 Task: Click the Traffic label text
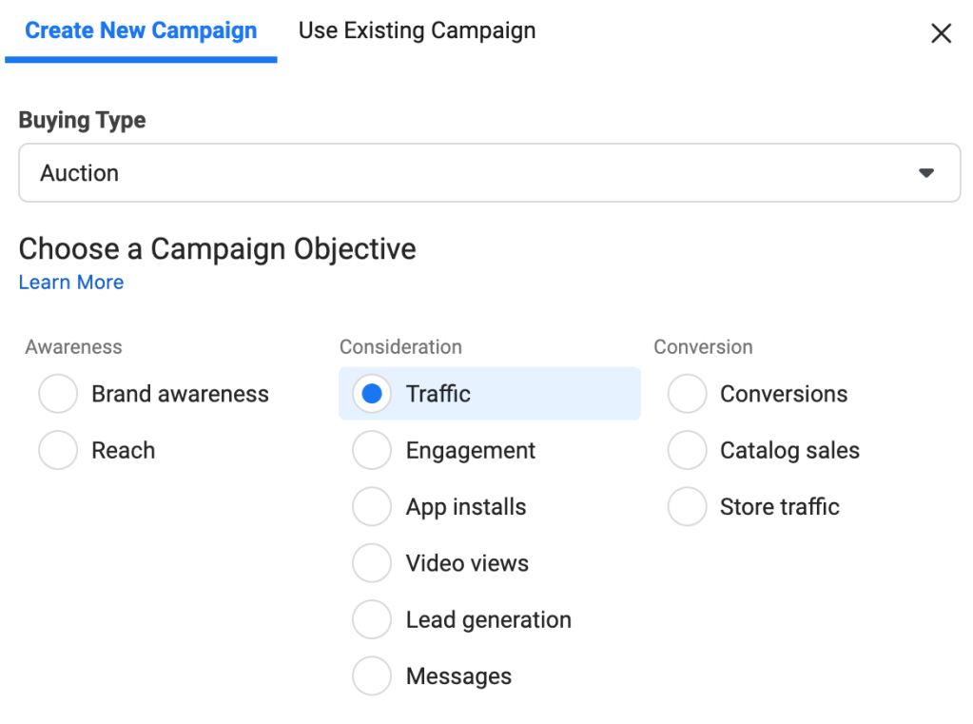pos(438,394)
